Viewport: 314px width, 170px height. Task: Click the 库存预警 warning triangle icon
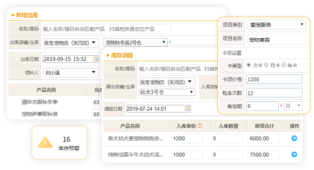click(x=45, y=143)
